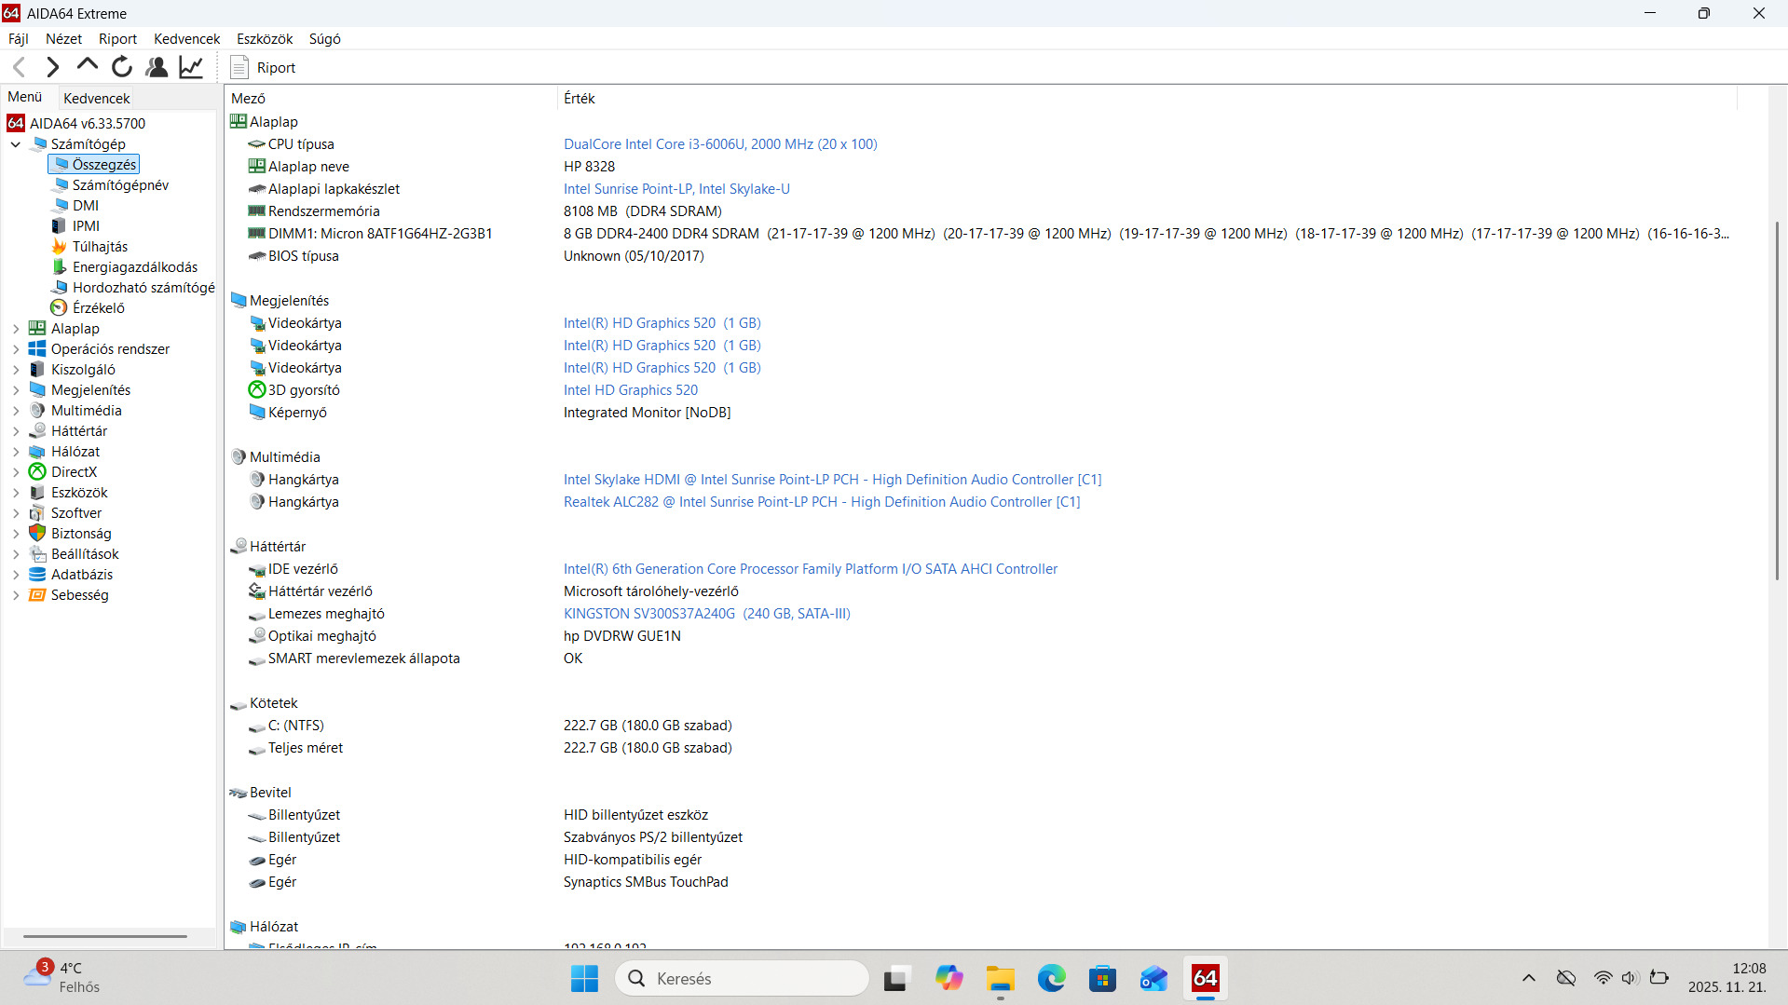Go forward with the toolbar forward arrow
Viewport: 1788px width, 1005px height.
(x=53, y=67)
